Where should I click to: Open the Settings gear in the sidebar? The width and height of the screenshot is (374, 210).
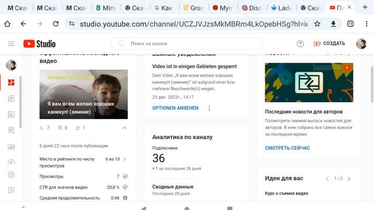click(11, 175)
